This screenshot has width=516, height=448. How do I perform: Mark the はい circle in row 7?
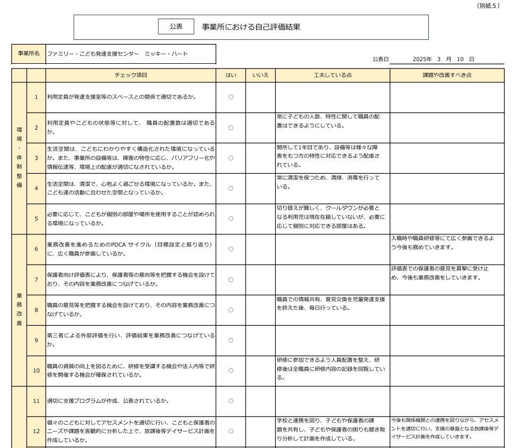point(231,280)
